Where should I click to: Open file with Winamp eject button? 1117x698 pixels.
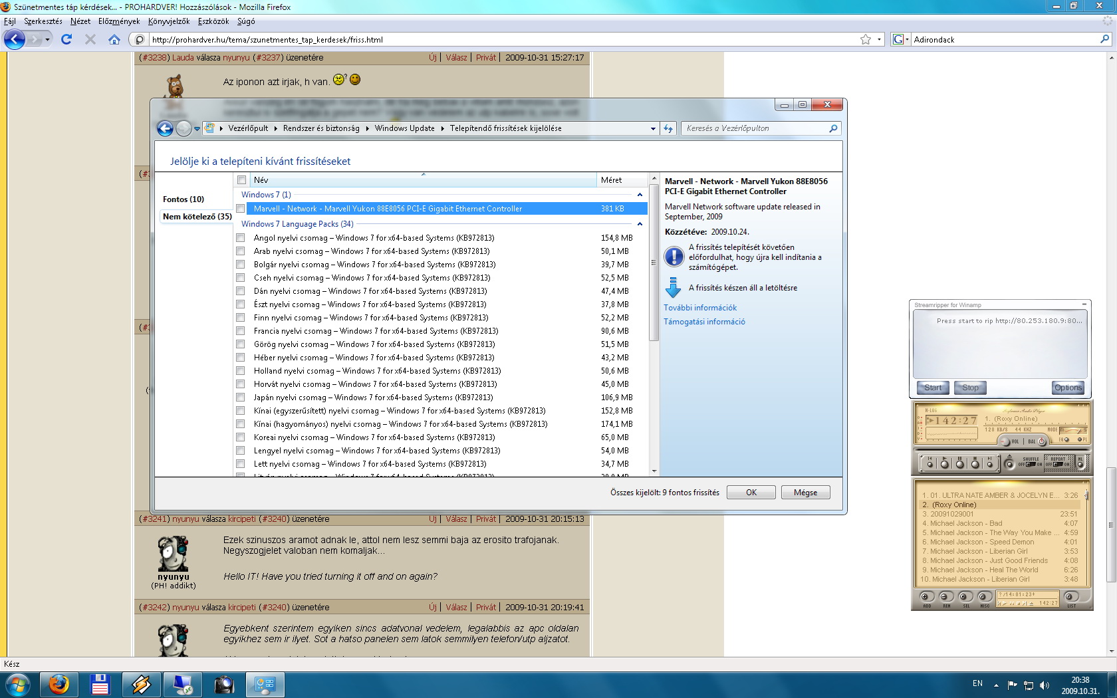coord(1009,463)
